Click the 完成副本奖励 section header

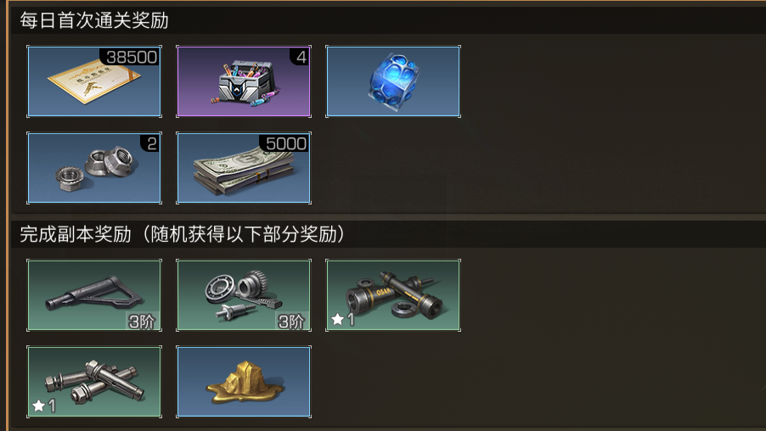(76, 234)
